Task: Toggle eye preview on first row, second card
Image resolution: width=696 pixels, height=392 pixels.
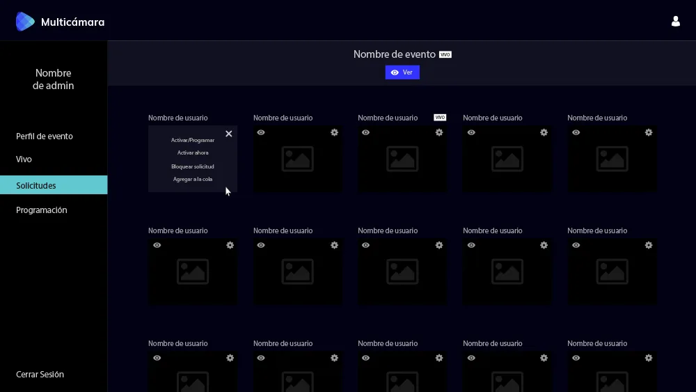Action: tap(261, 132)
